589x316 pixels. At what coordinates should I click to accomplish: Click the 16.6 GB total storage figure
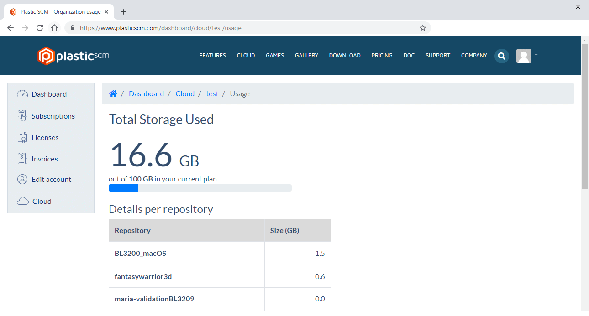point(154,154)
